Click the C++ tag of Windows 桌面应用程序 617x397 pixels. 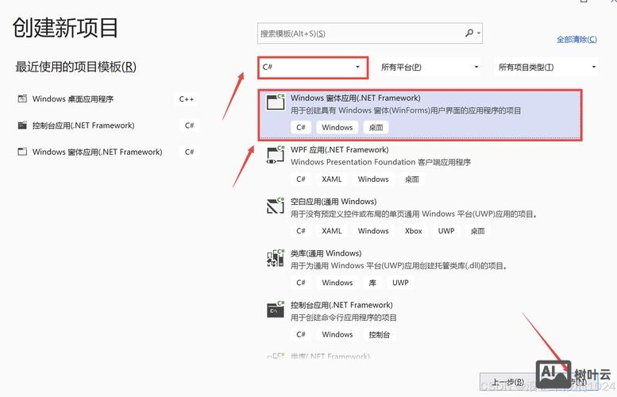coord(186,98)
